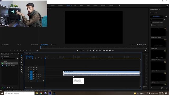Click the Extract button
The image size is (169, 95).
(107, 50)
